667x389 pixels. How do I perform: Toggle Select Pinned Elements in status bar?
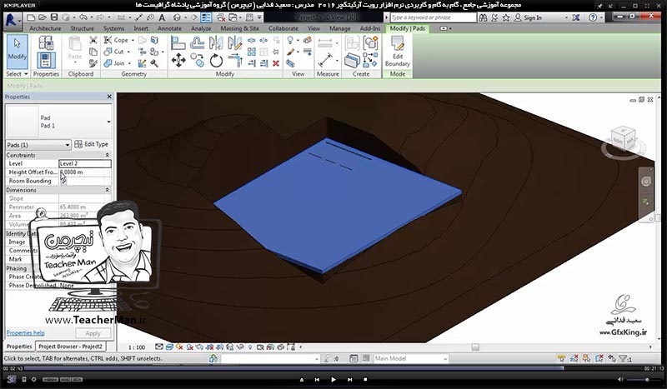(587, 358)
